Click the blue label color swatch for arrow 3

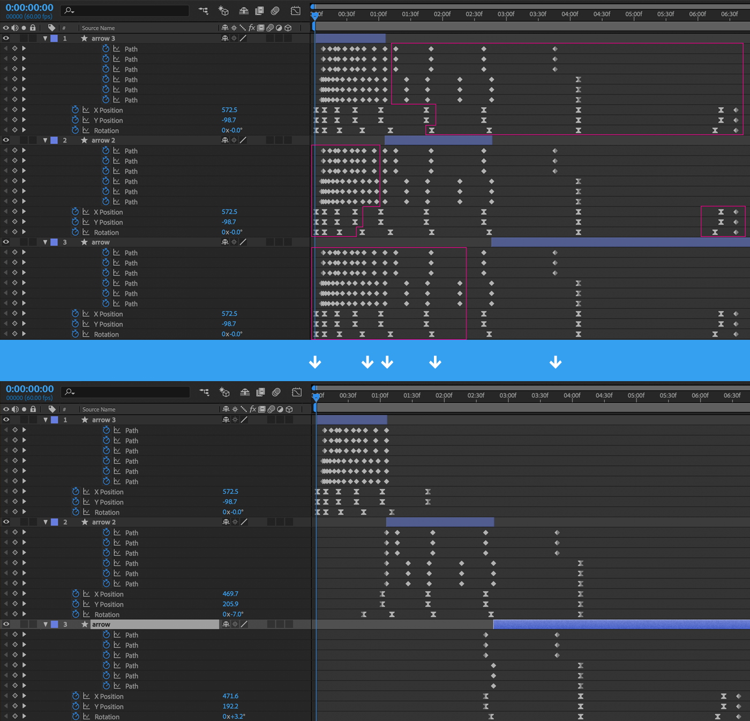54,38
